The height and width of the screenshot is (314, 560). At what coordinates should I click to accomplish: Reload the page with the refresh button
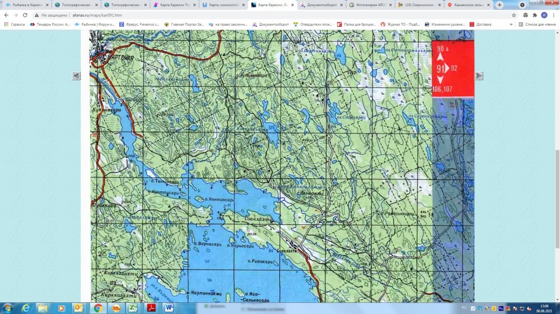(25, 15)
